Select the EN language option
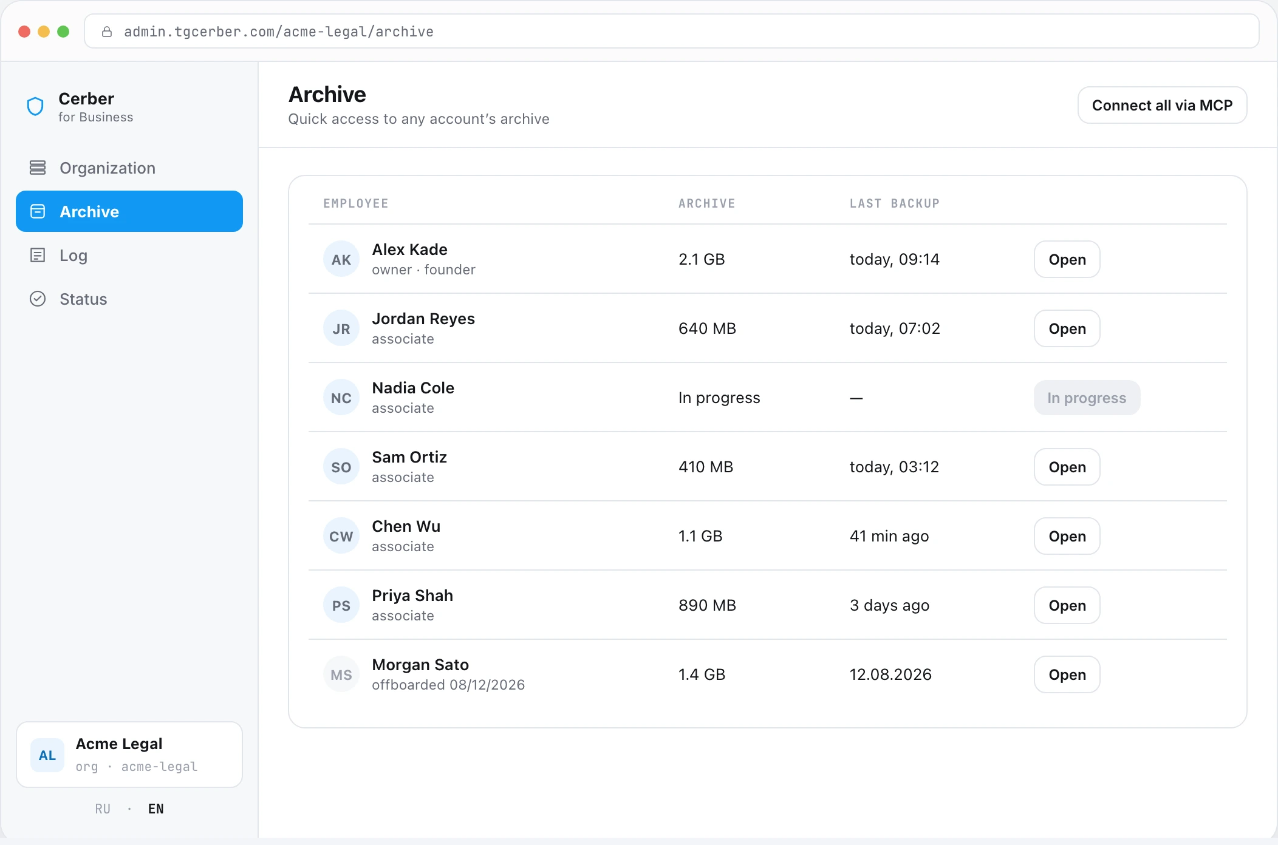 pos(156,809)
